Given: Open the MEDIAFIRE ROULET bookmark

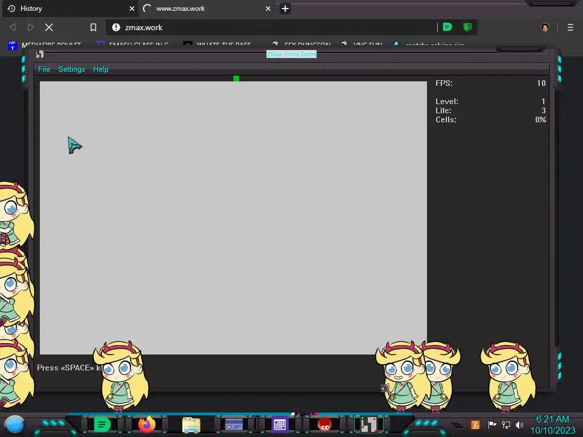Looking at the screenshot, I should click(x=44, y=45).
